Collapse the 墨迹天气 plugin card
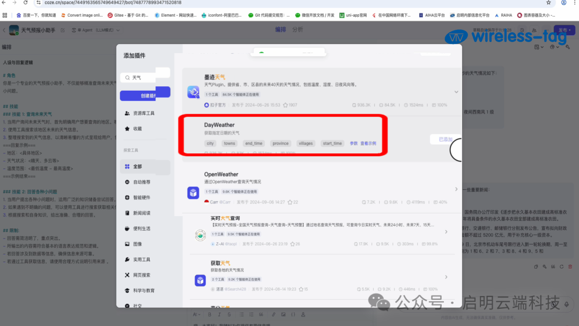 click(456, 92)
